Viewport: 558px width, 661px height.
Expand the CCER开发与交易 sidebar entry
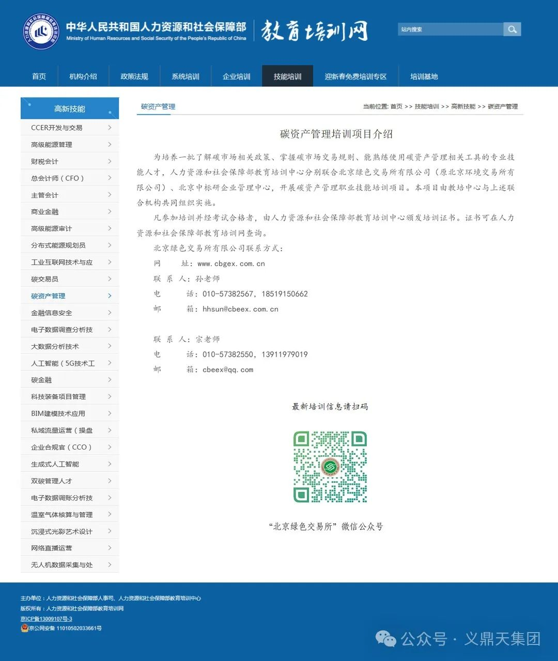70,128
